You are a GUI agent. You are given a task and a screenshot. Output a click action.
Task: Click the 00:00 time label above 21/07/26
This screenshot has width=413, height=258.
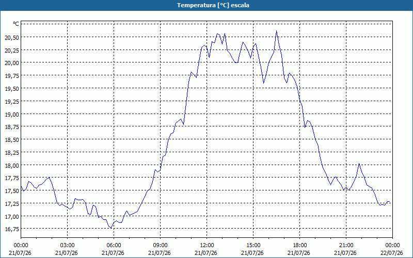pos(21,246)
